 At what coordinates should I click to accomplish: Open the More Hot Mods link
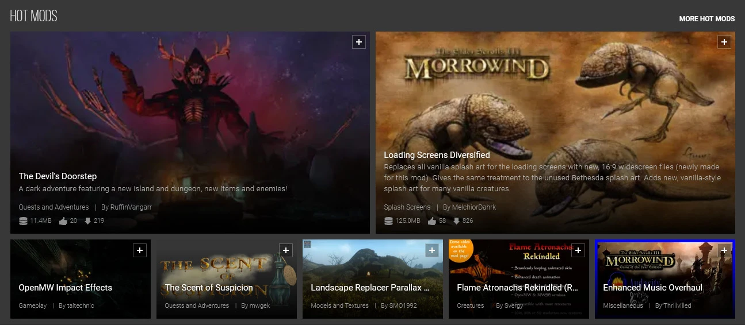click(706, 19)
